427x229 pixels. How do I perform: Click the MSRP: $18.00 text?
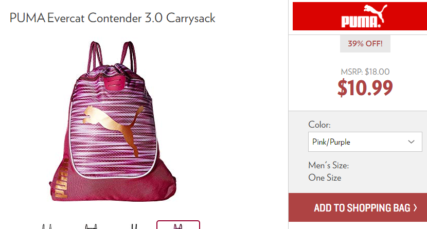click(365, 72)
